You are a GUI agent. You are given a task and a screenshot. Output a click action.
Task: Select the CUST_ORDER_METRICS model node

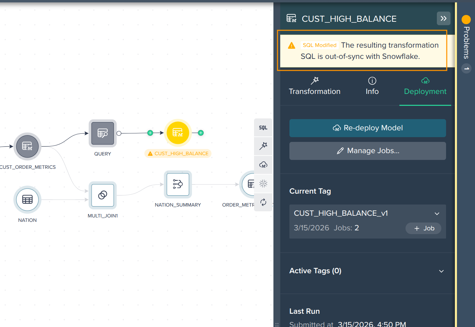click(27, 146)
